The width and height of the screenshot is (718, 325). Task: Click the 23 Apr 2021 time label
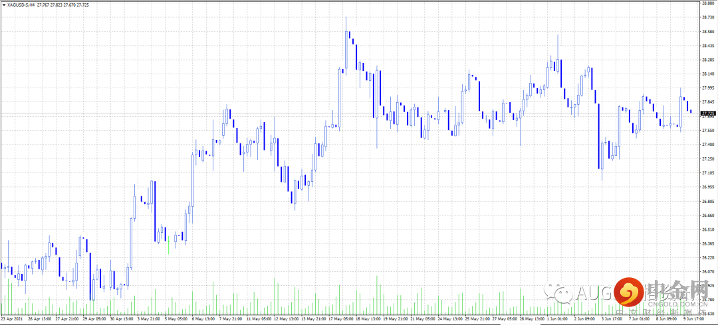pos(11,318)
